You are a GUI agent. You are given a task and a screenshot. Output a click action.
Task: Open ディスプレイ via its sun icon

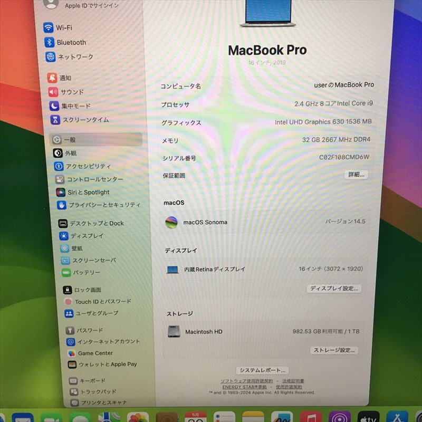(64, 236)
